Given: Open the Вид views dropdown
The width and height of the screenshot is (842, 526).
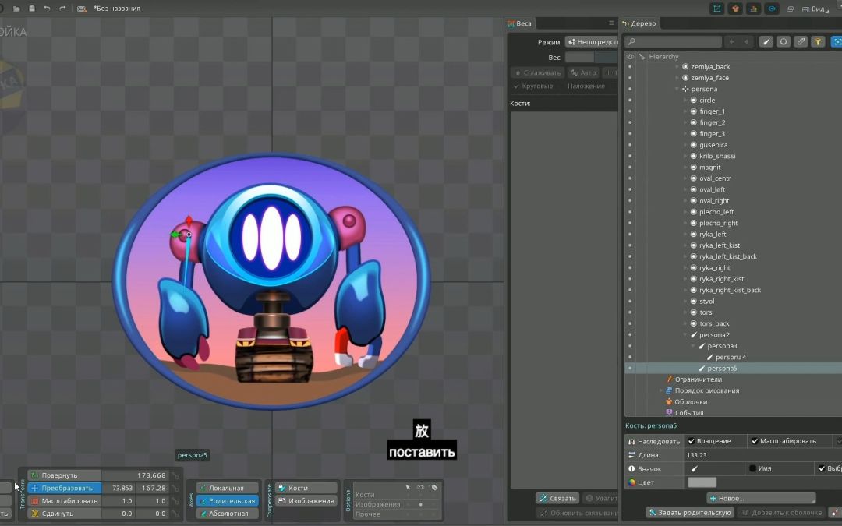Looking at the screenshot, I should point(817,9).
